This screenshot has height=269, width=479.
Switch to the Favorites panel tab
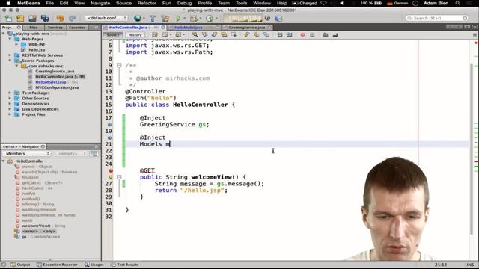point(77,28)
